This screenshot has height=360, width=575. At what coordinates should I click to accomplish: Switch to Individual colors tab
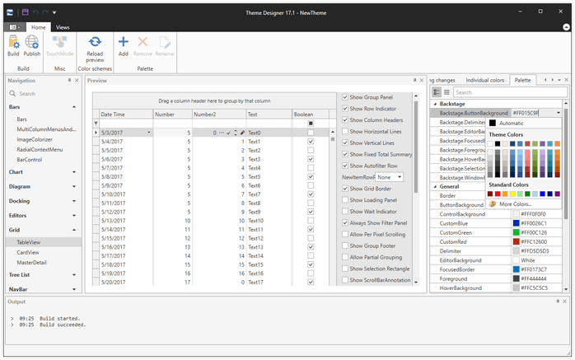(x=485, y=80)
